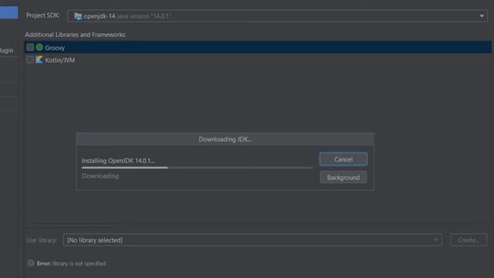Select the highlighted blue sidebar item
Screen dimensions: 494x278
pyautogui.click(x=8, y=12)
